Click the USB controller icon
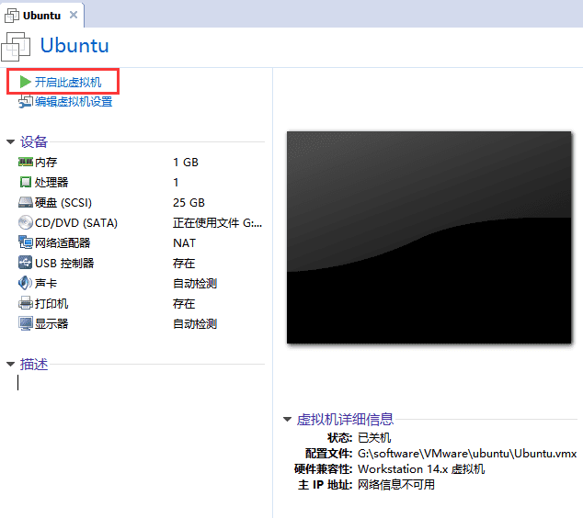 (25, 263)
